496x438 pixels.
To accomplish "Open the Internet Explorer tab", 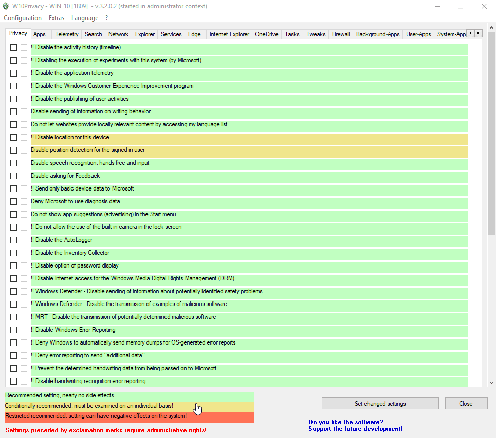I will [229, 34].
